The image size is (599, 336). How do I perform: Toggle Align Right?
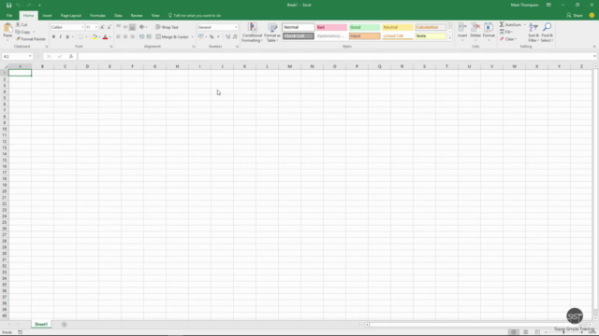[132, 37]
